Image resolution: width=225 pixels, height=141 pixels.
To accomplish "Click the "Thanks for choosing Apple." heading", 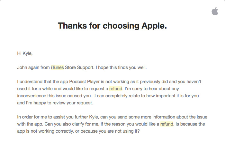I will click(x=112, y=26).
